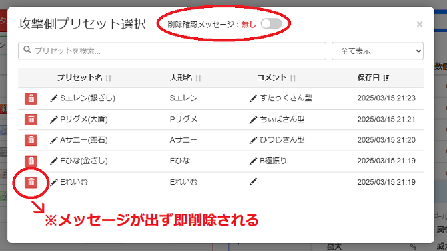Edit empty comment in Eれいむ row

tap(253, 182)
